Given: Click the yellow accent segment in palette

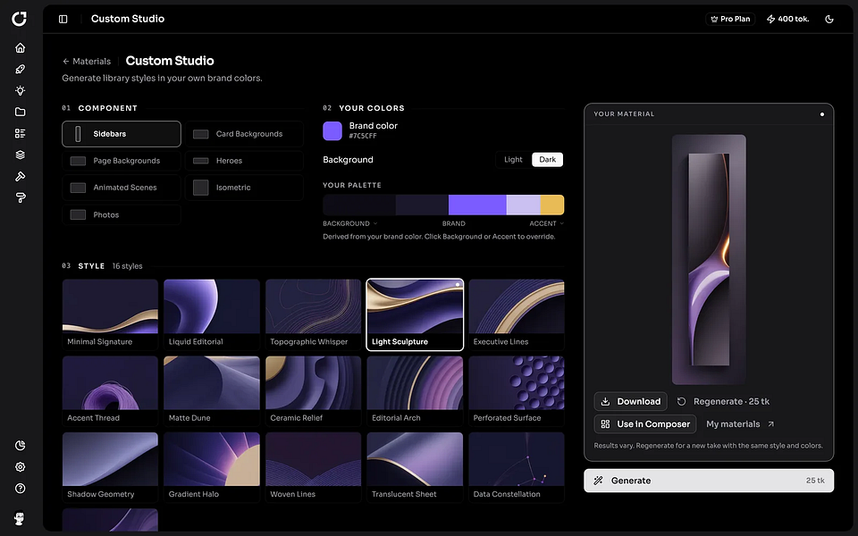Looking at the screenshot, I should point(552,205).
